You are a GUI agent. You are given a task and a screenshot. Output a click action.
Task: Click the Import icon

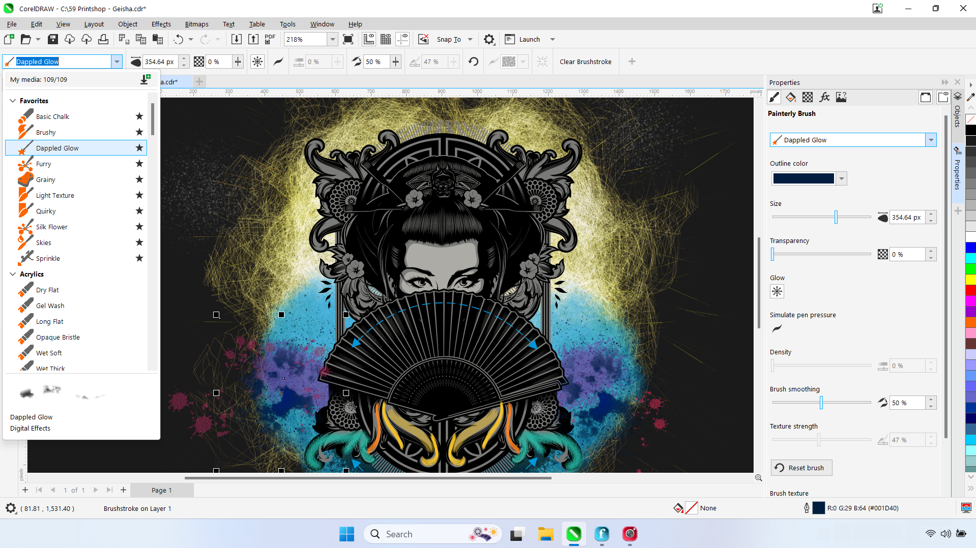[236, 39]
